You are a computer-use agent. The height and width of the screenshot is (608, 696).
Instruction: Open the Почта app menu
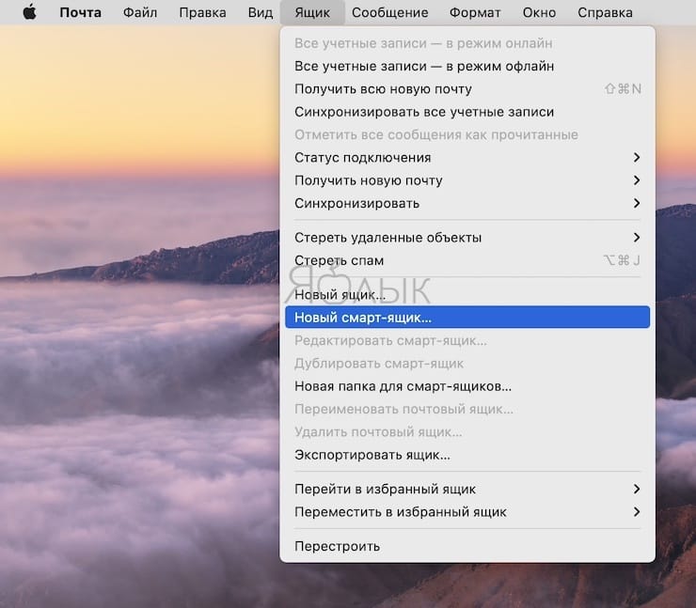(x=80, y=12)
